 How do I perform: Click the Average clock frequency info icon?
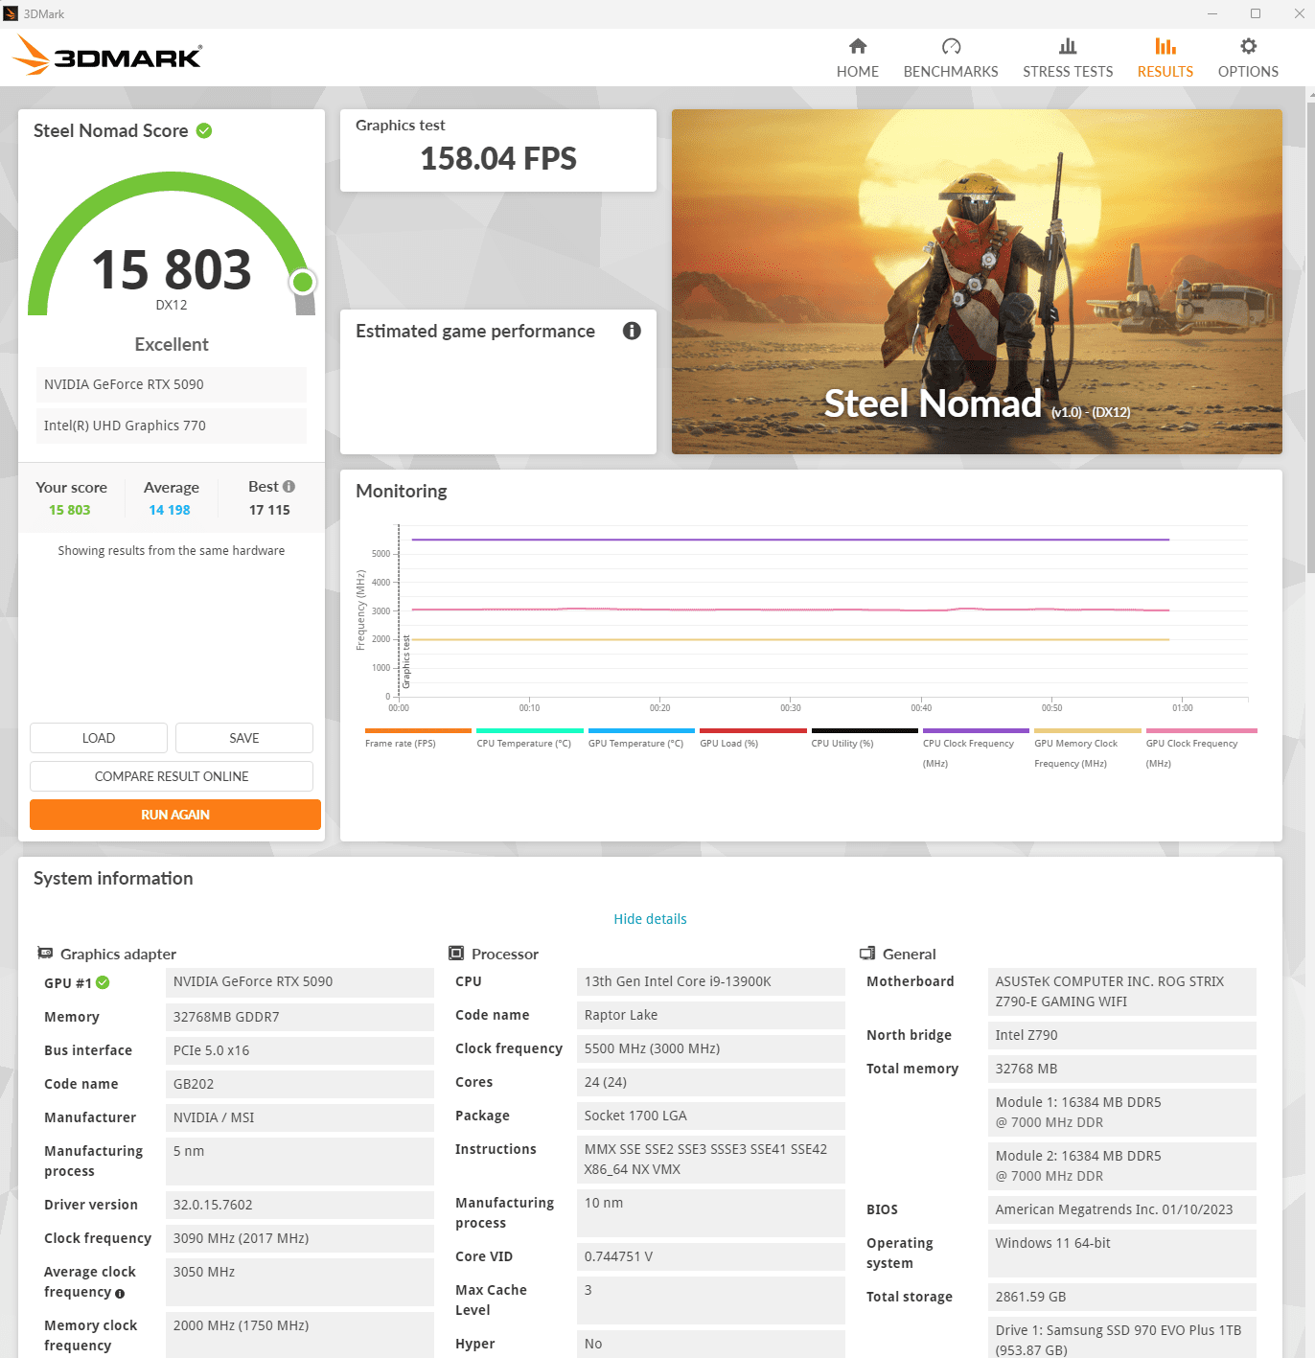click(120, 1293)
